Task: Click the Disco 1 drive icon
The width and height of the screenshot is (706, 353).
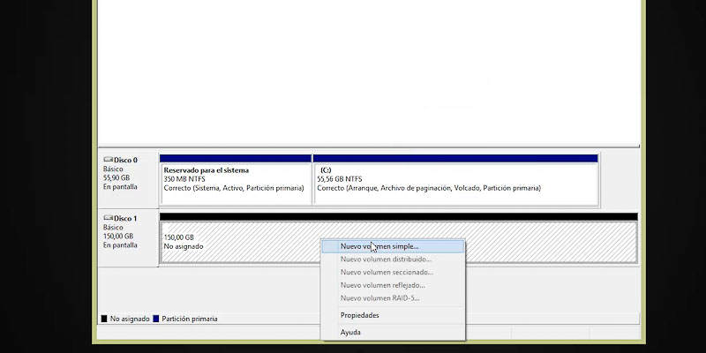Action: [108, 218]
